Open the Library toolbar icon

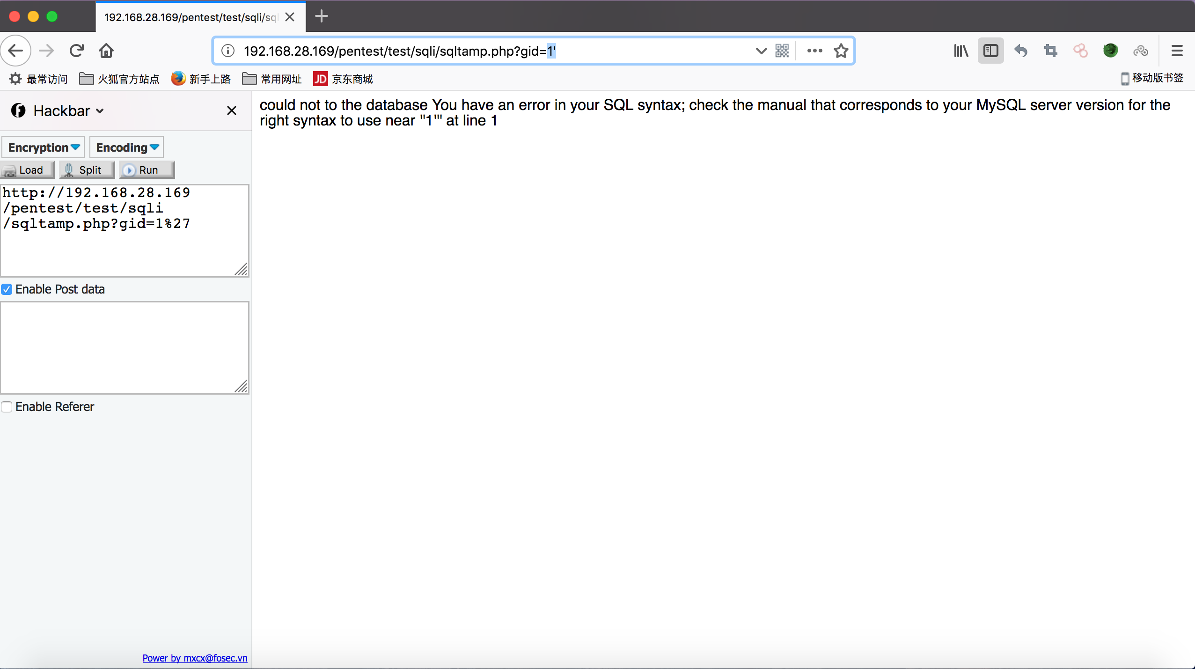961,51
